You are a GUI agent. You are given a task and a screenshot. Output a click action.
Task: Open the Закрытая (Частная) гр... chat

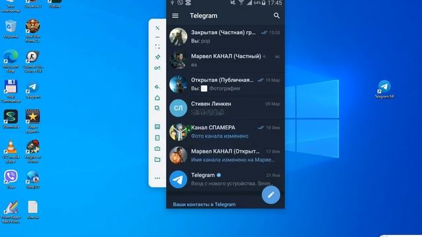point(226,37)
